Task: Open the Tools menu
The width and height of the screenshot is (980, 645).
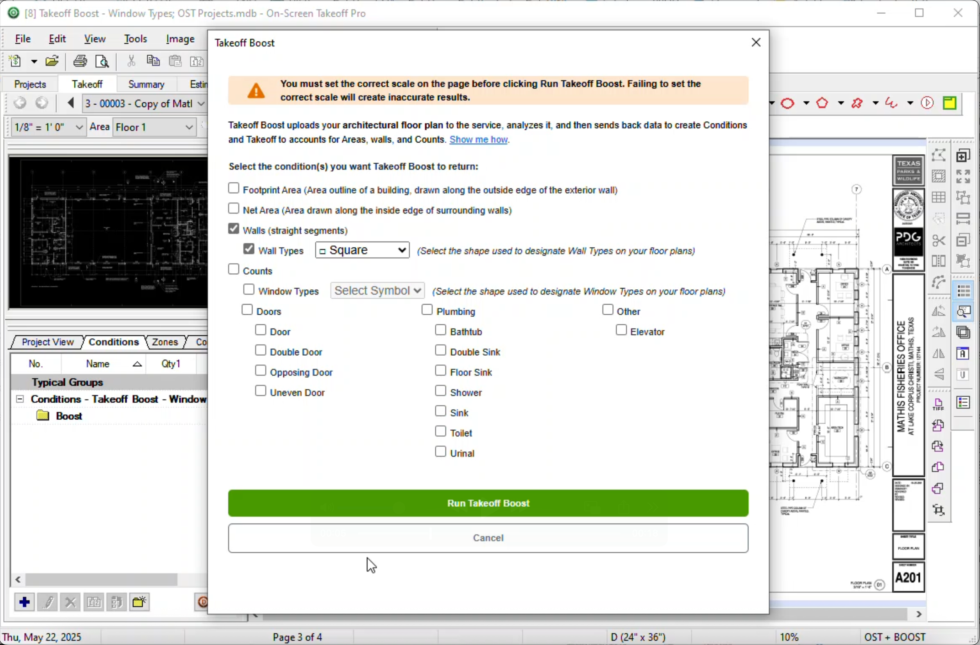Action: (x=135, y=38)
